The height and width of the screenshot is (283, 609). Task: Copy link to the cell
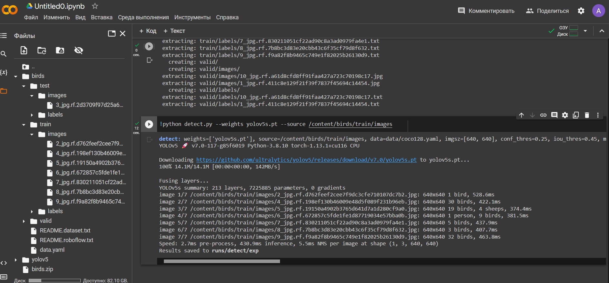coord(544,115)
